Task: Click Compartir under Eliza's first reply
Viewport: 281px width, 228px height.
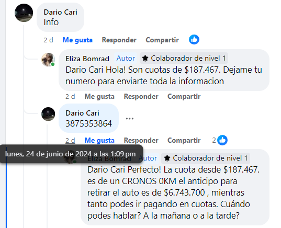Action: [184, 96]
